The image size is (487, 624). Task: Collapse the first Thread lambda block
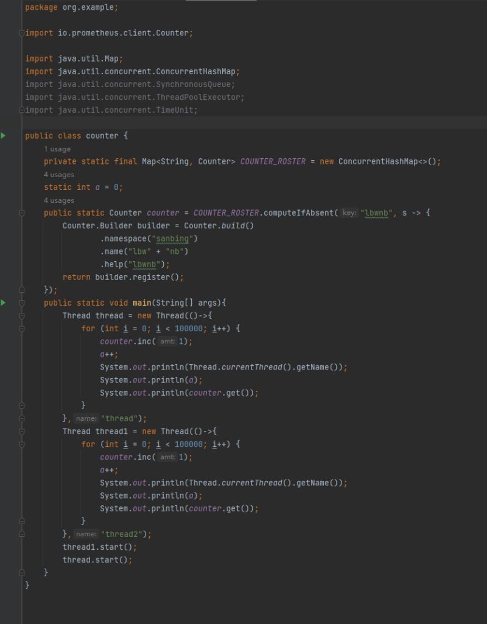[x=21, y=315]
